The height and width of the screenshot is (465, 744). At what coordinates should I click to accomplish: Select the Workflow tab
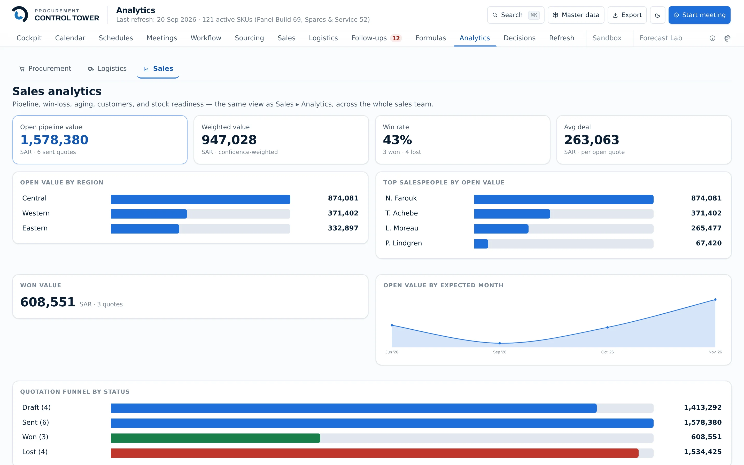point(206,38)
